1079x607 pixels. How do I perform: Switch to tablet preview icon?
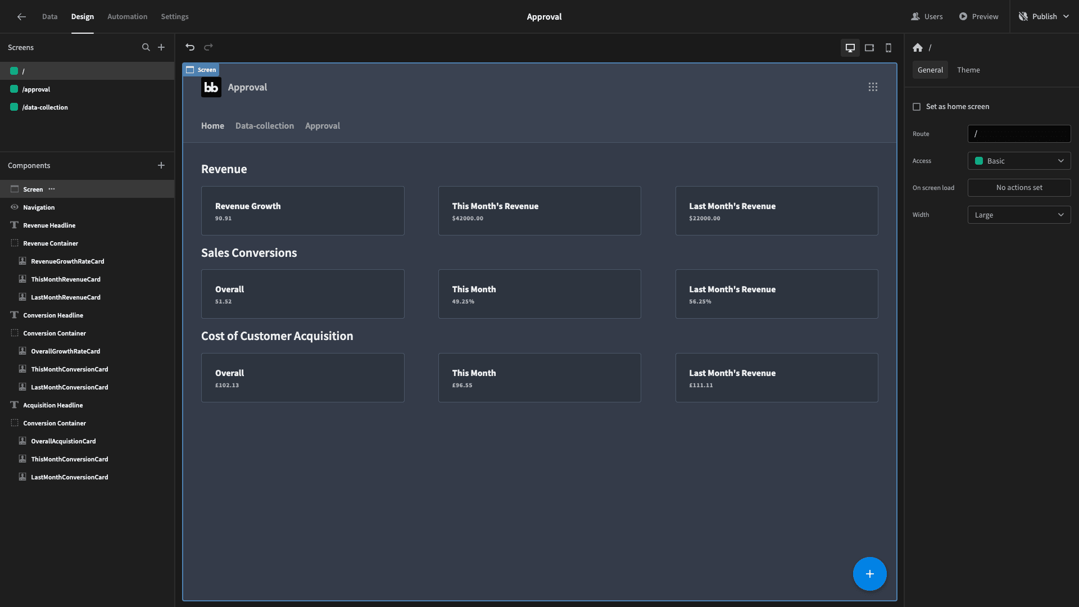pos(869,48)
